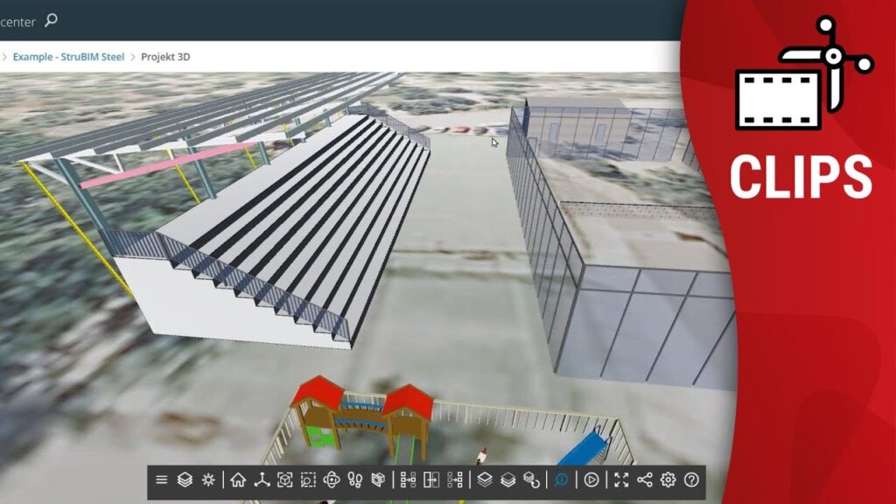
Task: Open help with the question mark icon
Action: 692,479
